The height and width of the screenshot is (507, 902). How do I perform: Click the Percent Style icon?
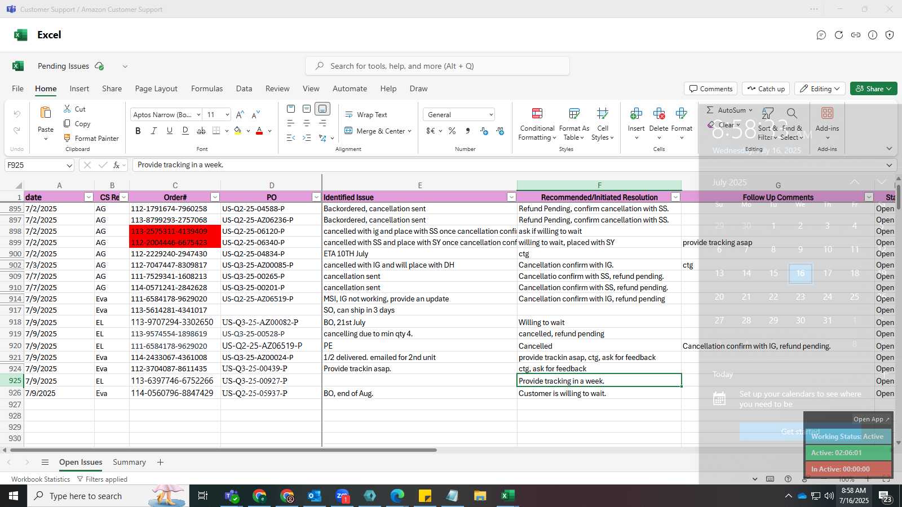(452, 131)
